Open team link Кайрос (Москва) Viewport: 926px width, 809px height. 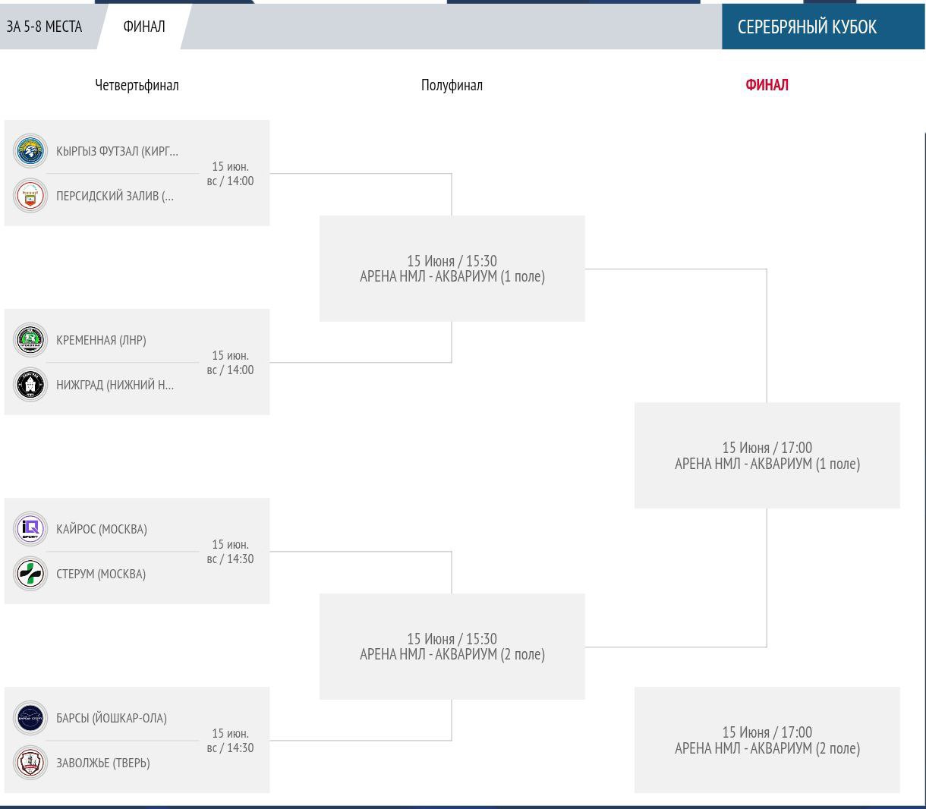pos(102,529)
